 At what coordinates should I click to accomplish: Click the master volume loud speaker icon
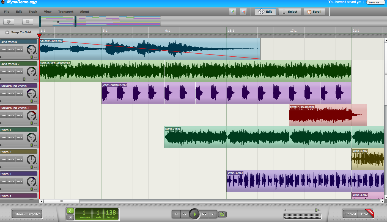point(320,210)
